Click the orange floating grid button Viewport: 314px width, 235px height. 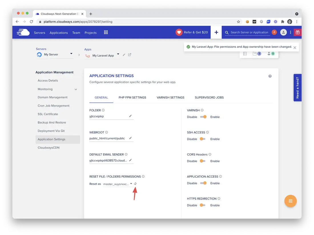(290, 201)
